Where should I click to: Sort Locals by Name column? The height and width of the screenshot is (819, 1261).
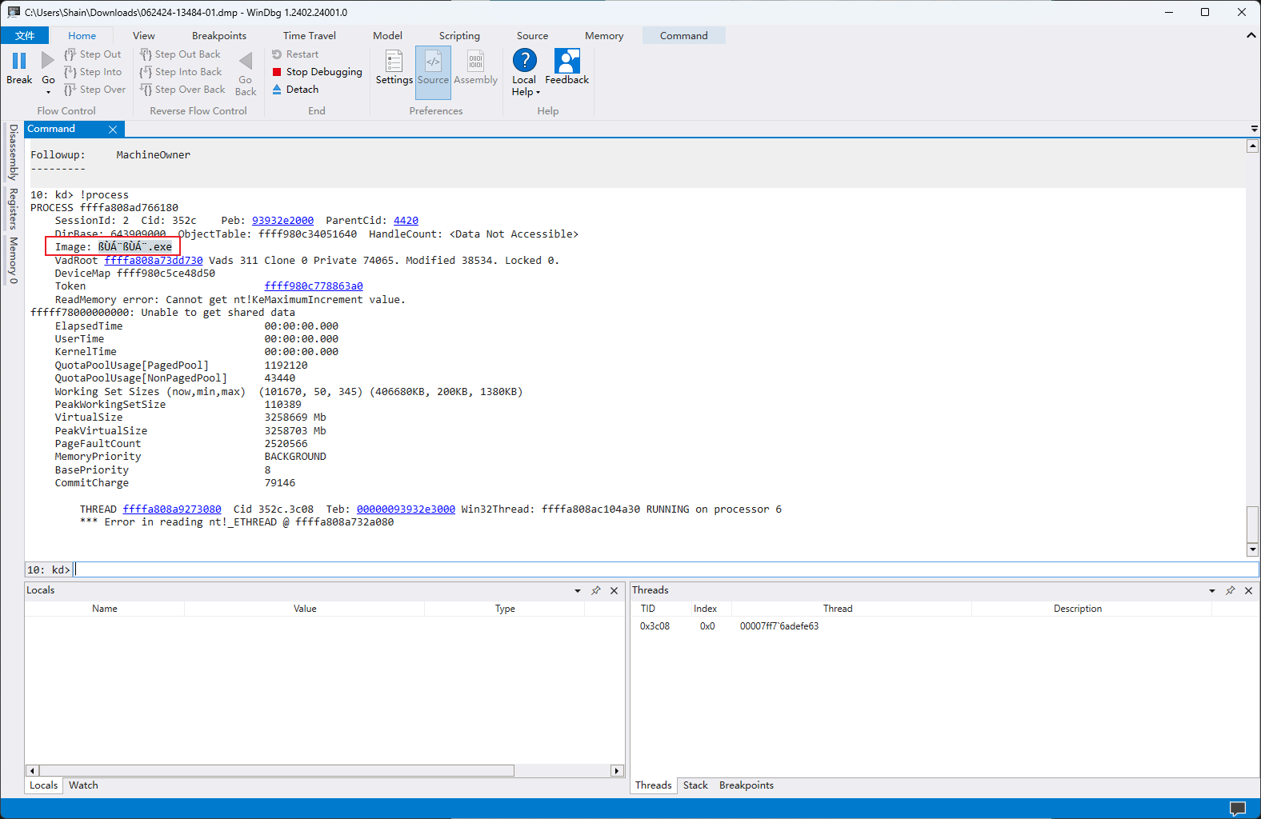105,609
